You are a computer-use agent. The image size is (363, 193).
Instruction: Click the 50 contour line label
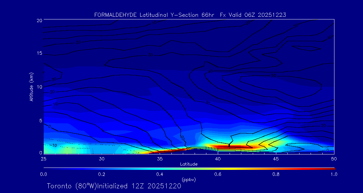[x=273, y=75]
